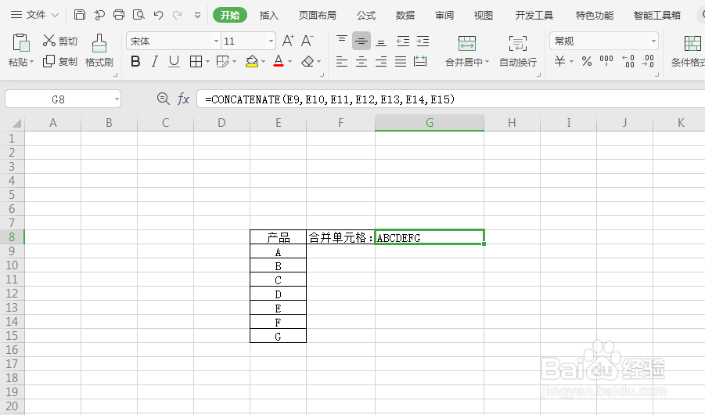
Task: Open the 智能工具箱 Smart Toolbox tab
Action: tap(657, 16)
